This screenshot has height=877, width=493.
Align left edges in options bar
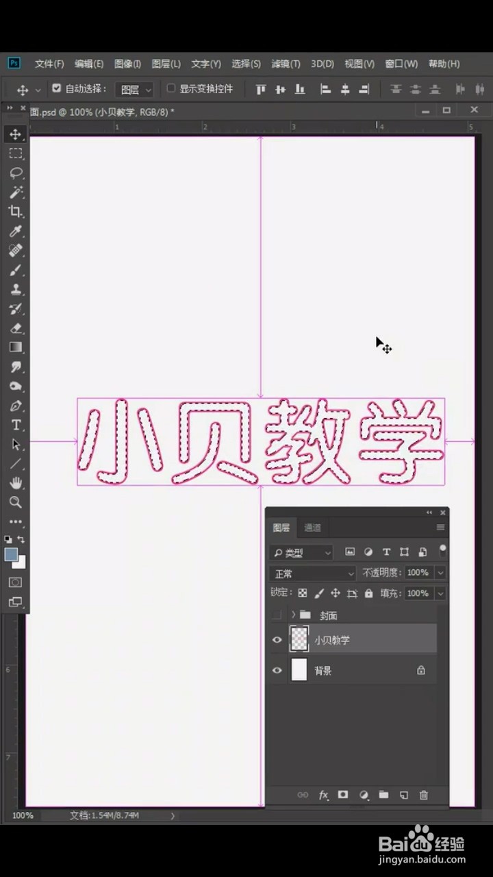(325, 89)
